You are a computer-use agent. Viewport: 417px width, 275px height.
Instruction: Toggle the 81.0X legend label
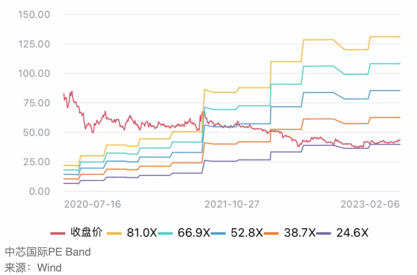tap(142, 233)
